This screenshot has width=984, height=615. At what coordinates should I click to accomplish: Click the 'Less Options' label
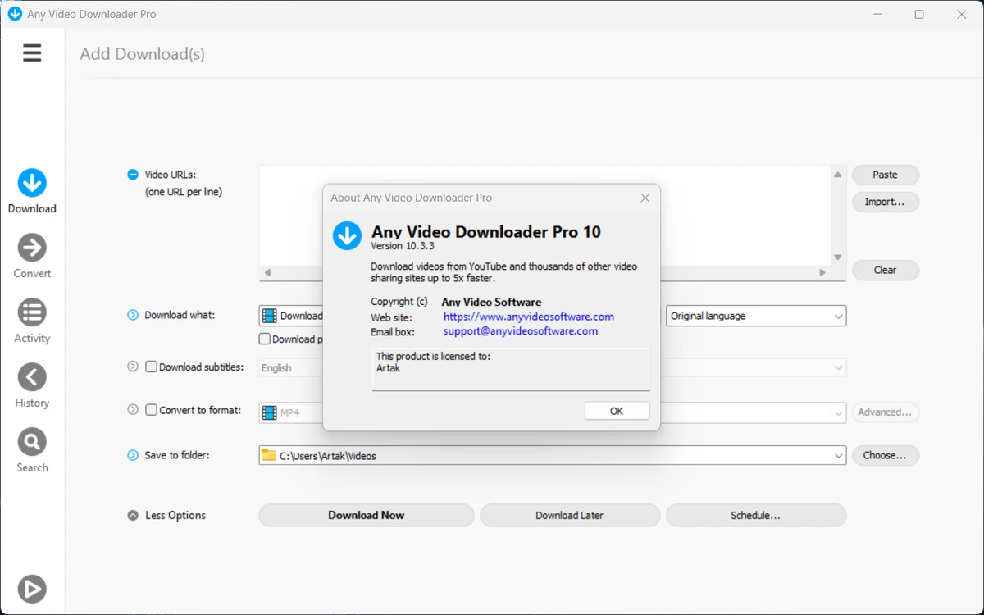pos(175,516)
